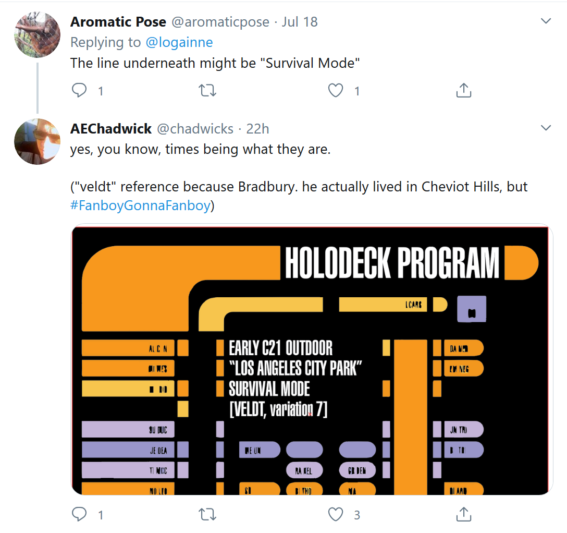Click the Aromatic Pose display name
The image size is (567, 533).
tap(118, 22)
